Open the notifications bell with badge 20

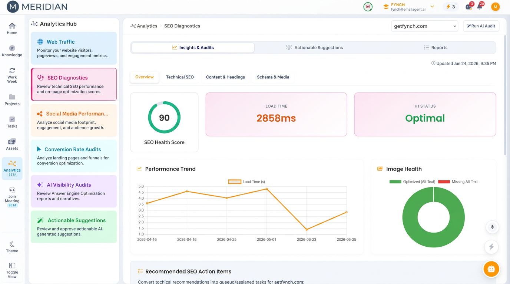[x=480, y=6]
